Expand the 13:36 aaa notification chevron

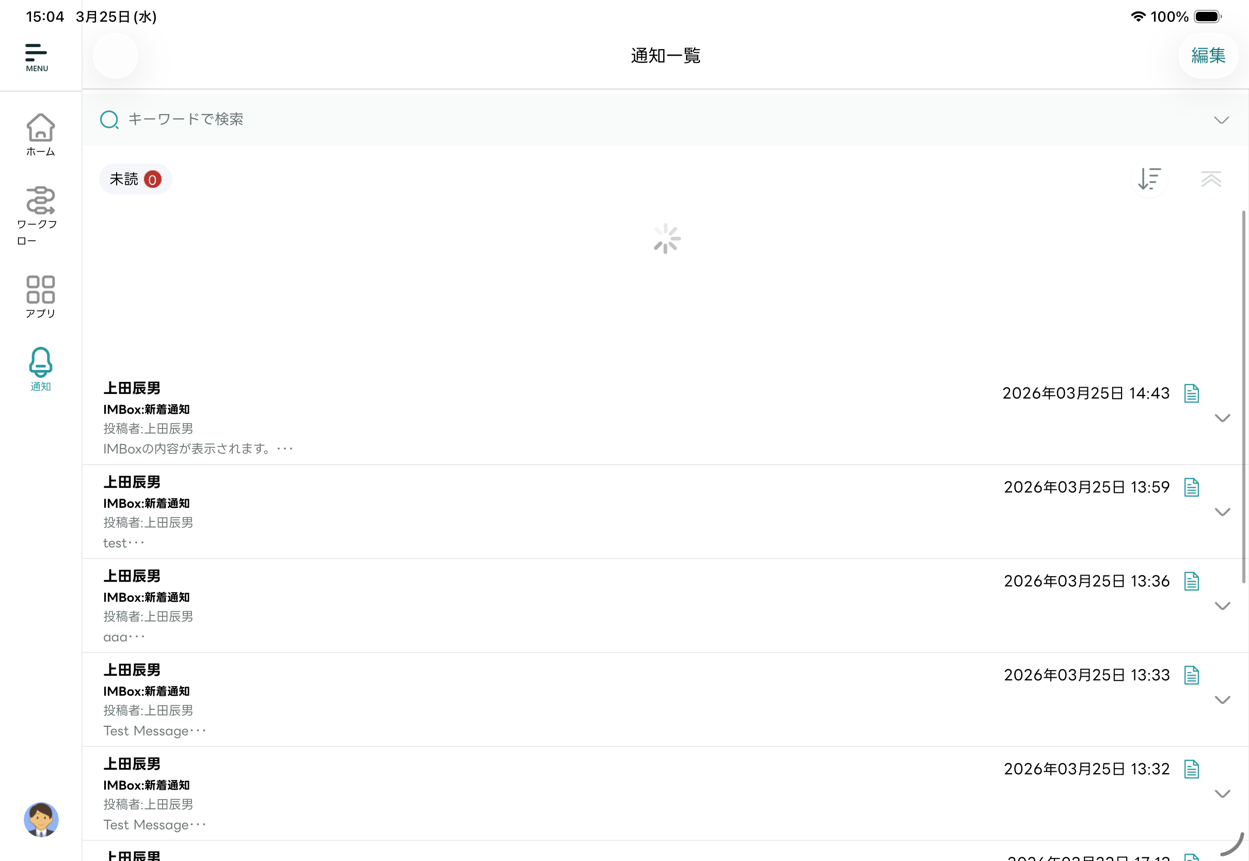pos(1222,606)
